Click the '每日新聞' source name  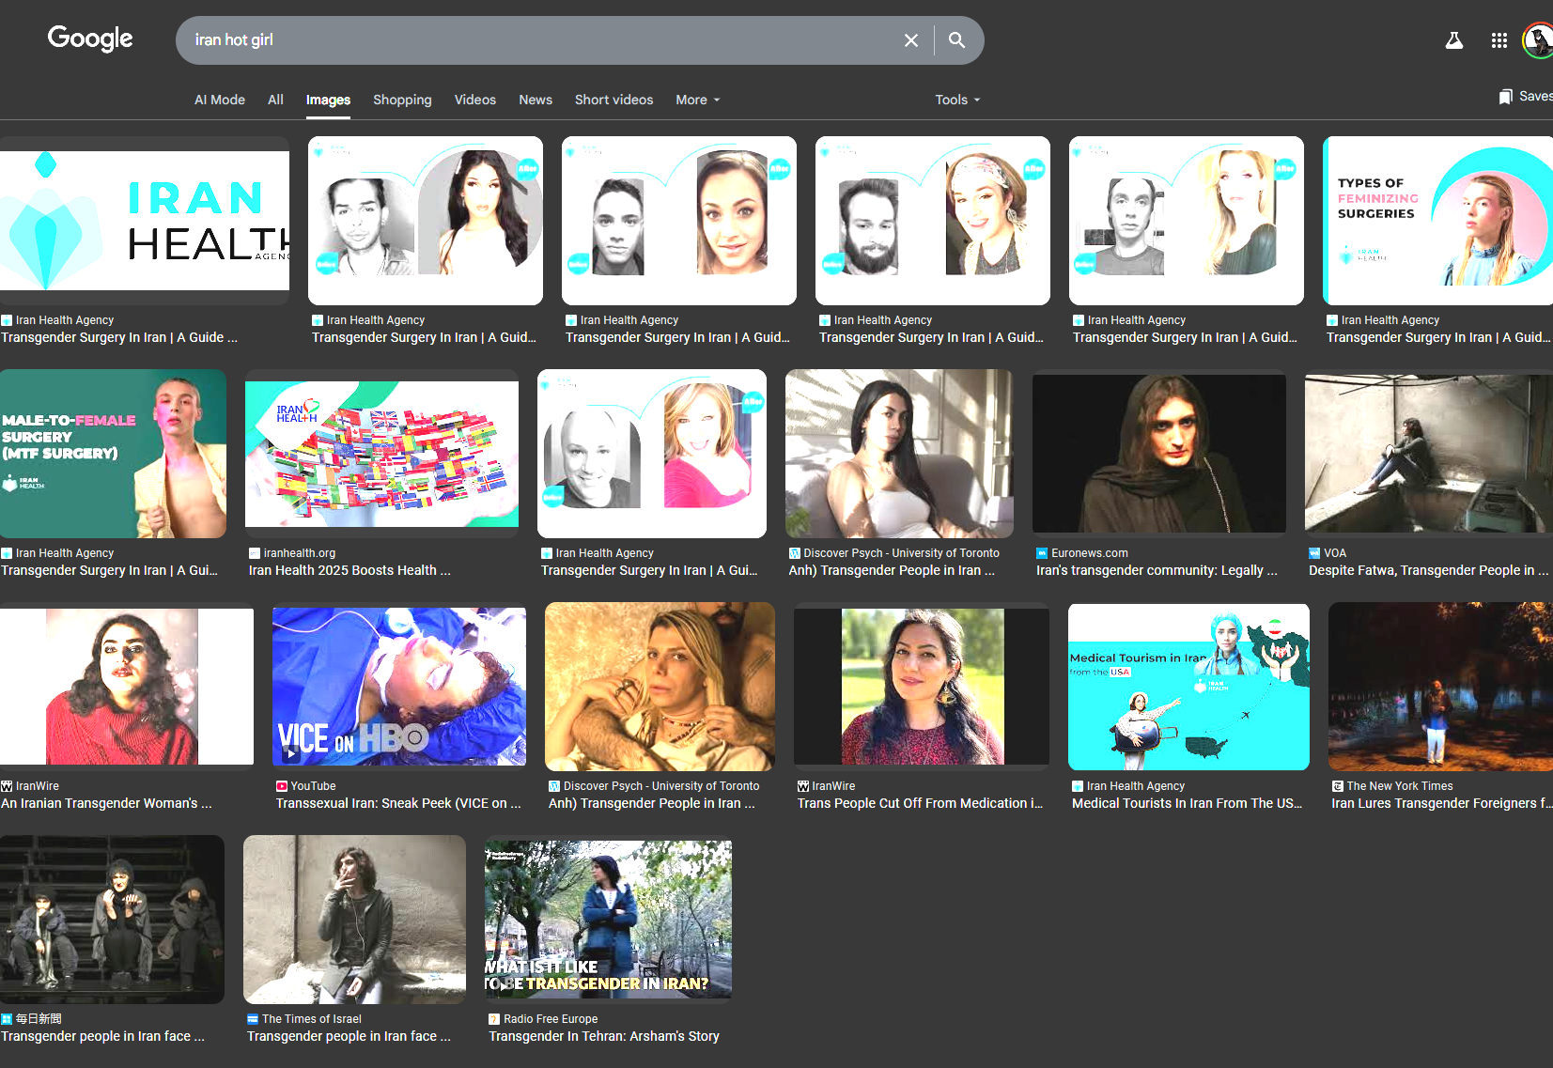pos(39,1019)
